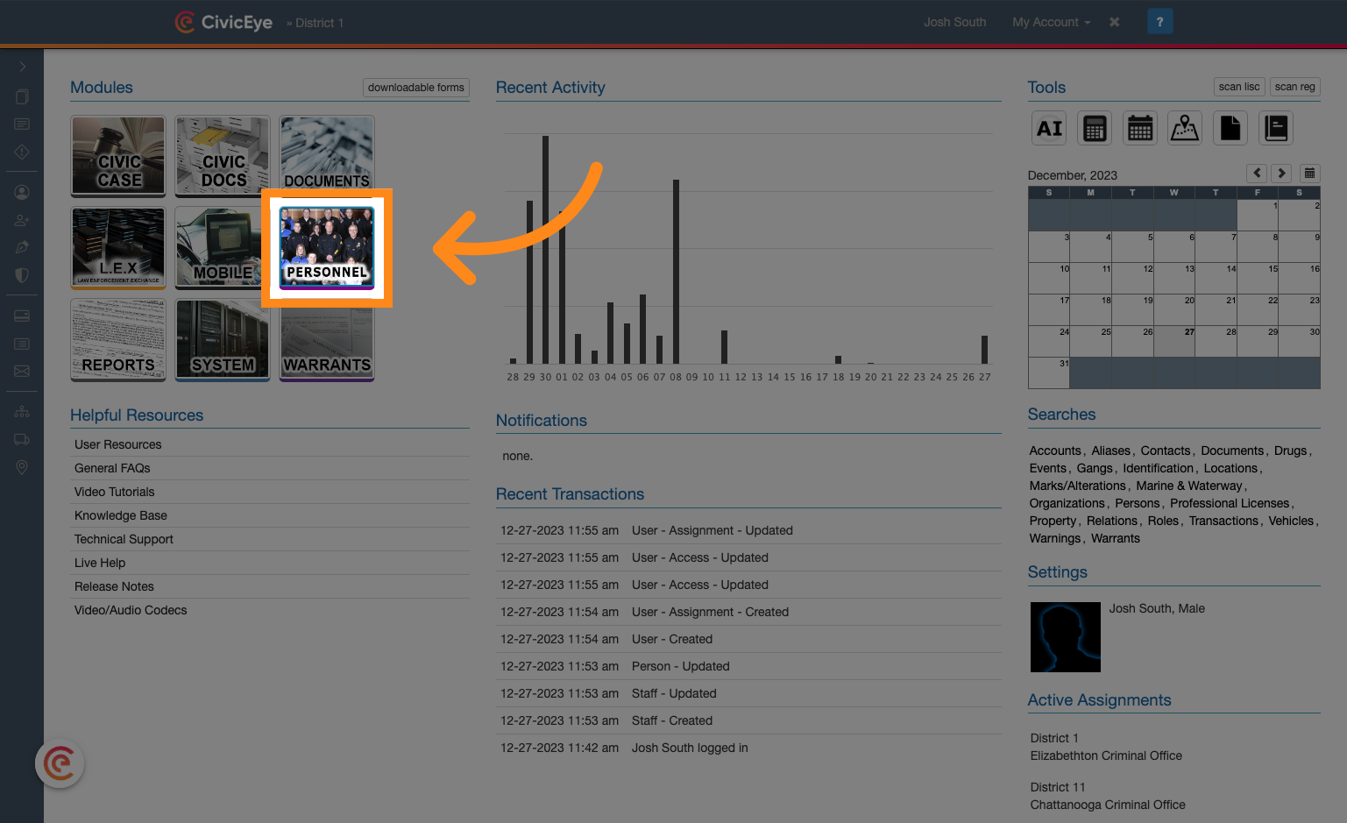This screenshot has height=823, width=1347.
Task: Click the Josh South header link
Action: click(x=954, y=22)
